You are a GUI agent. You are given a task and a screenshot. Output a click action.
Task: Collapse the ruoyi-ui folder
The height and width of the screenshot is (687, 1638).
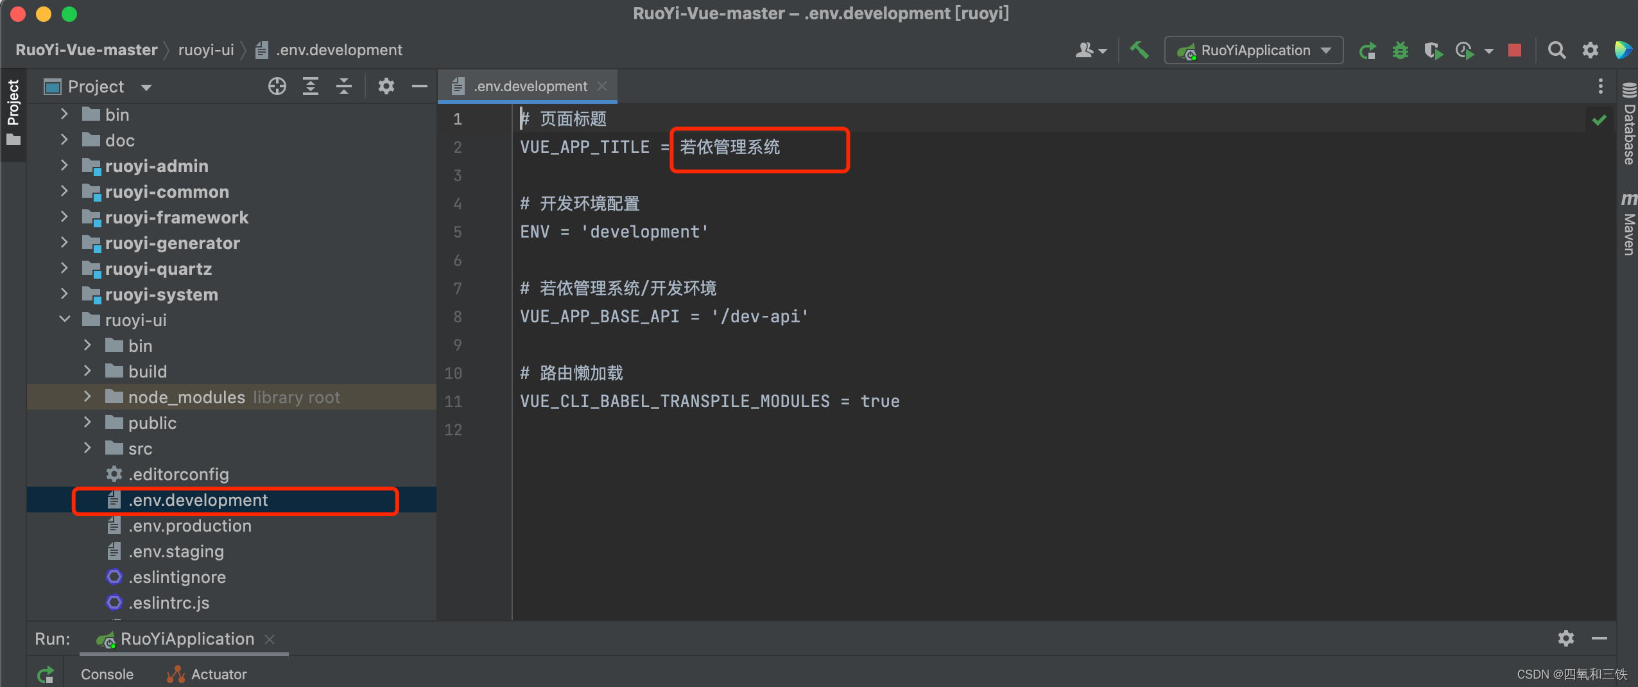(64, 320)
